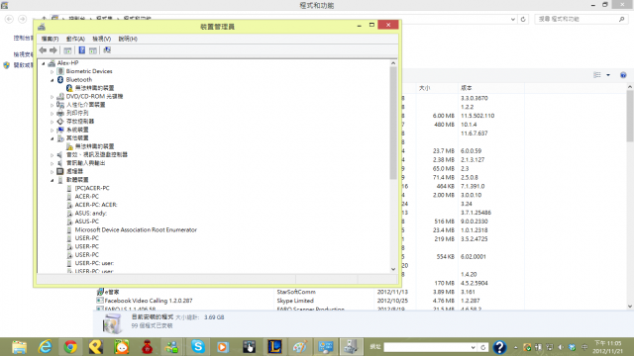634x356 pixels.
Task: Click the blue Help icon in Device Manager toolbar
Action: (81, 50)
